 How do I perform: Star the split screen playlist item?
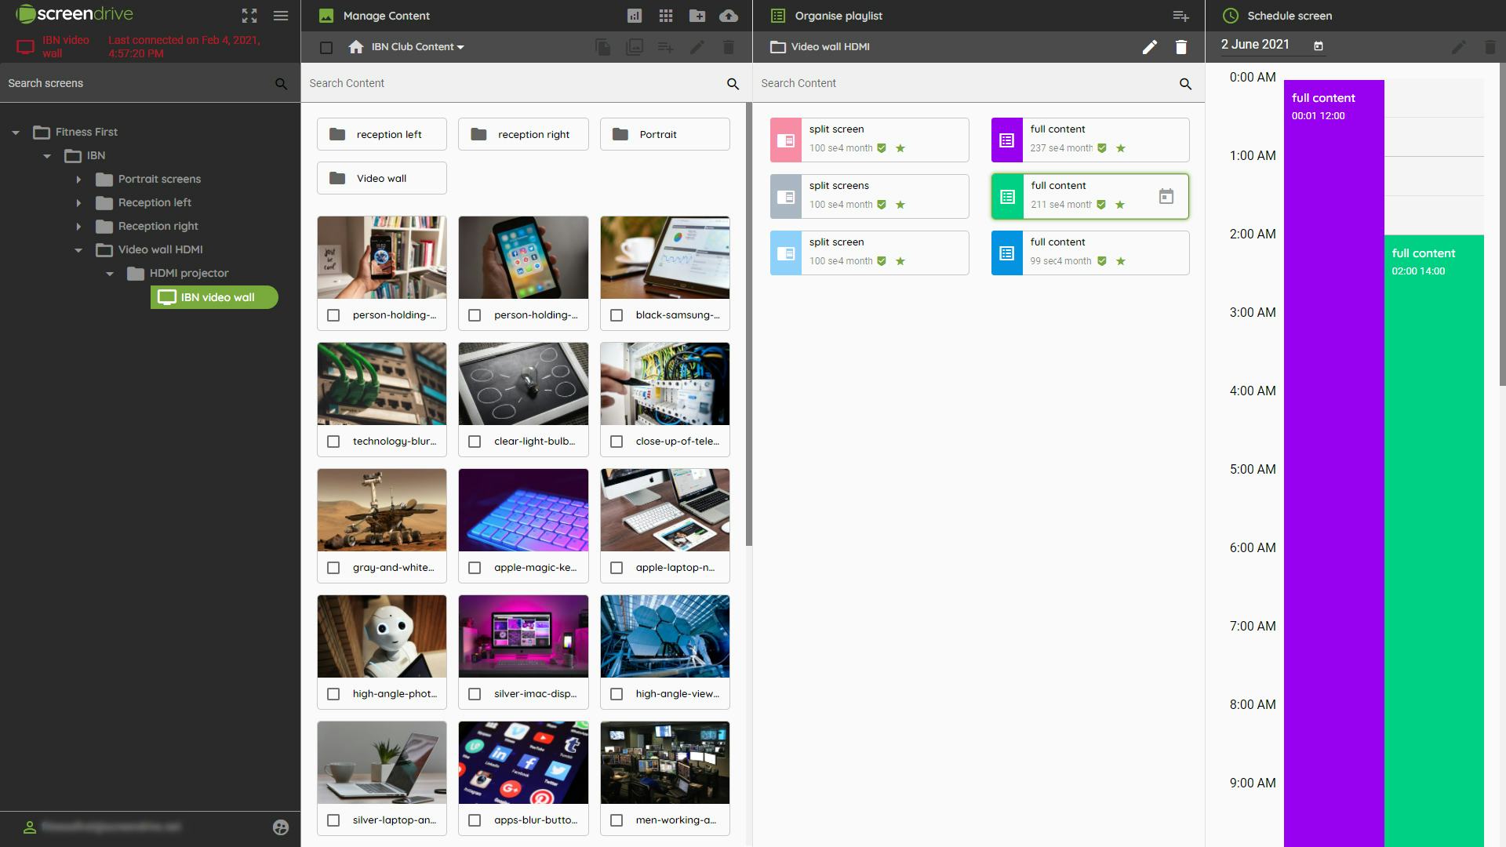click(x=902, y=148)
